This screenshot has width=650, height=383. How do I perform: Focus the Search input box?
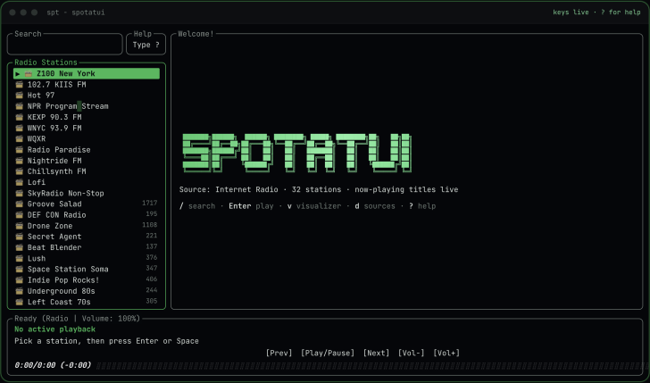coord(65,44)
